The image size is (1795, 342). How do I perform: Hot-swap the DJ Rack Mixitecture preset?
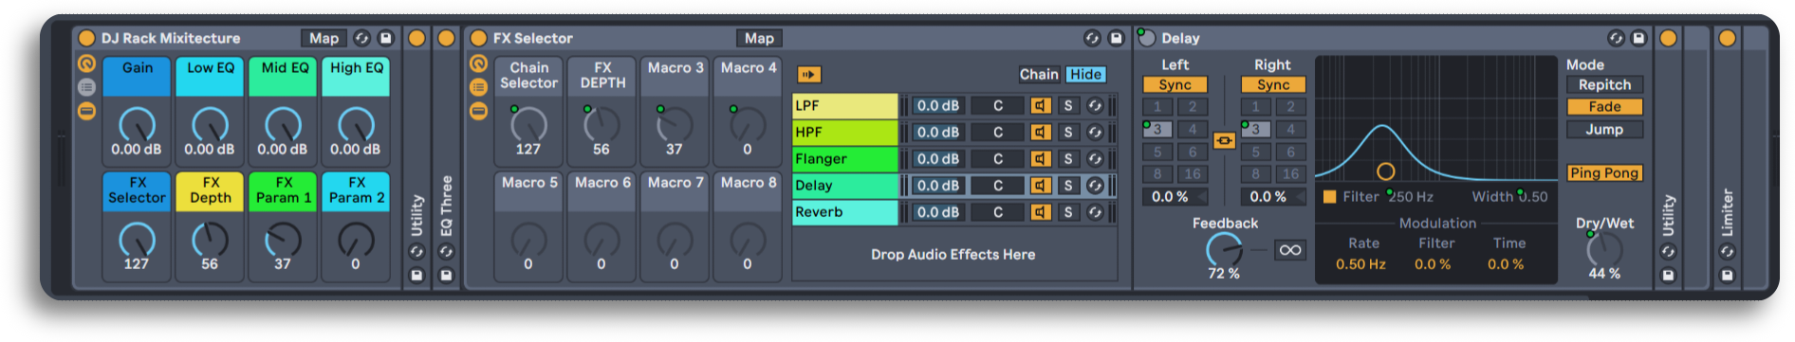pos(361,38)
